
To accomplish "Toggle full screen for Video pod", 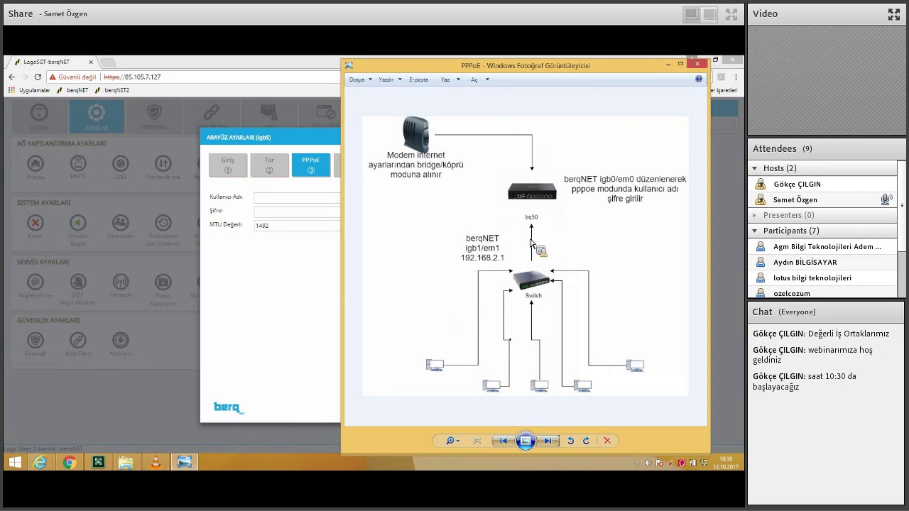I will pos(894,13).
